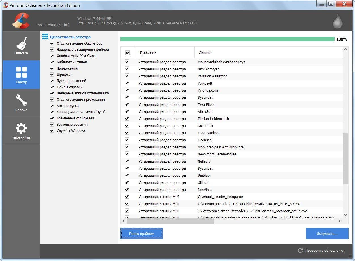This screenshot has height=261, width=355.
Task: Select the NeoSmart Technologies entry
Action: tap(217, 154)
